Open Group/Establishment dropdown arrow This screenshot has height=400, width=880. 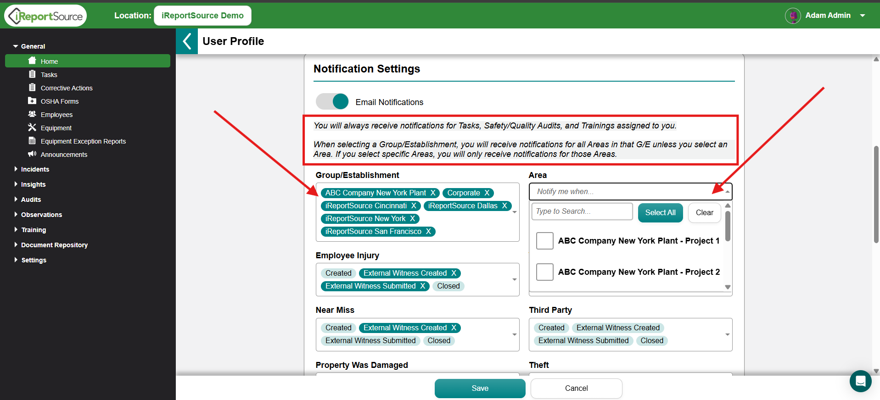click(x=515, y=212)
